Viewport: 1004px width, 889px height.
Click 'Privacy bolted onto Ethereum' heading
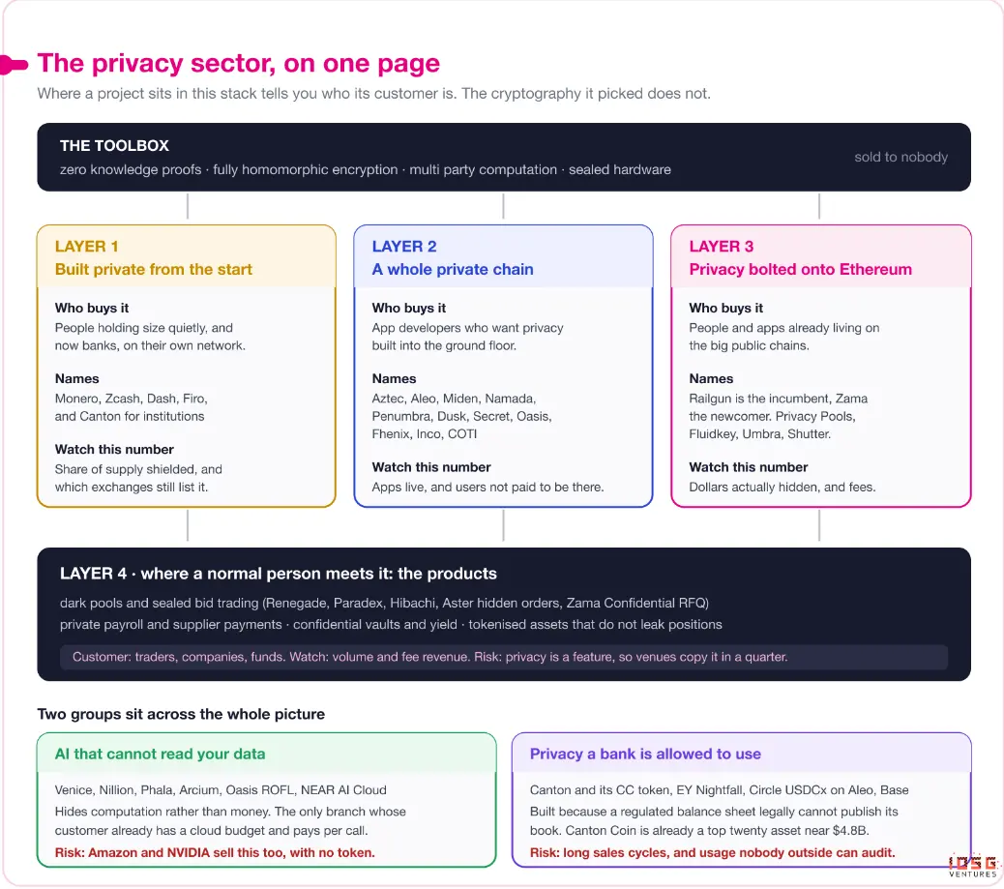[800, 269]
